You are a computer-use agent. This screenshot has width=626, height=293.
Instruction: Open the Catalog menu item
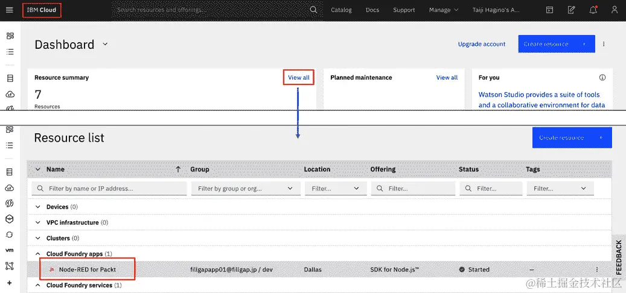click(x=341, y=10)
